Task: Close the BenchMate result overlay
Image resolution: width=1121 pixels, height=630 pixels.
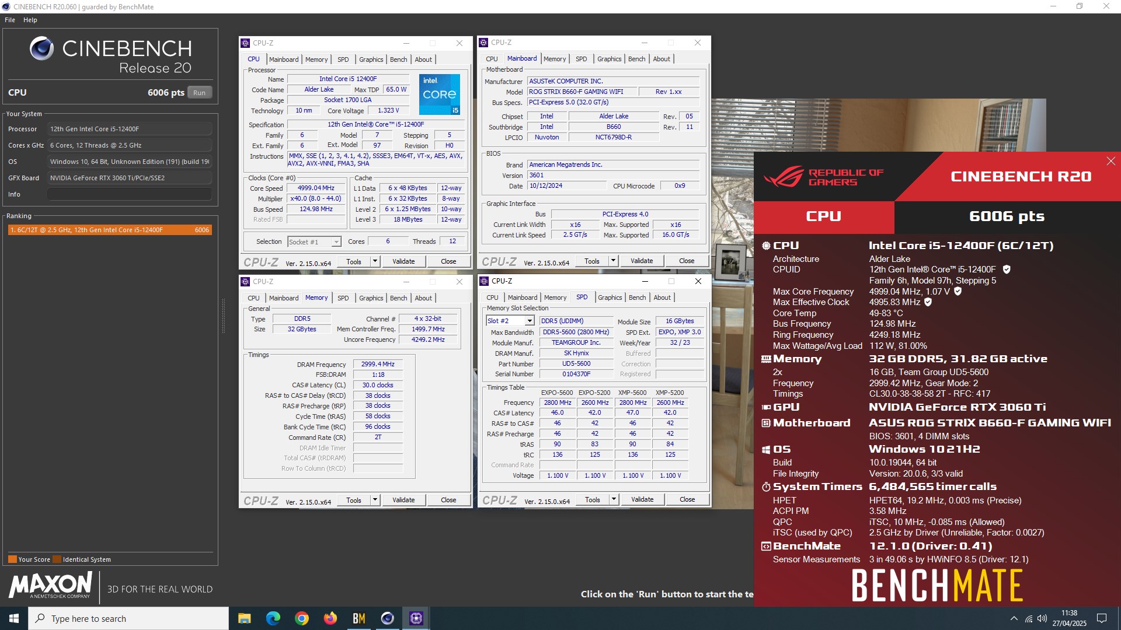Action: click(1110, 161)
